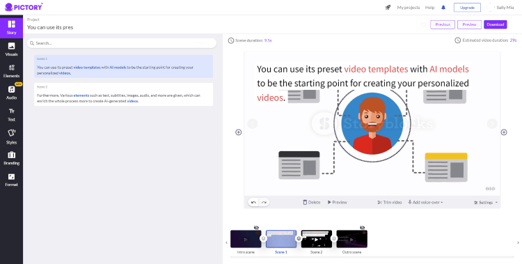522x264 pixels.
Task: Click the bearded man avatar on the canvas
Action: click(x=372, y=123)
